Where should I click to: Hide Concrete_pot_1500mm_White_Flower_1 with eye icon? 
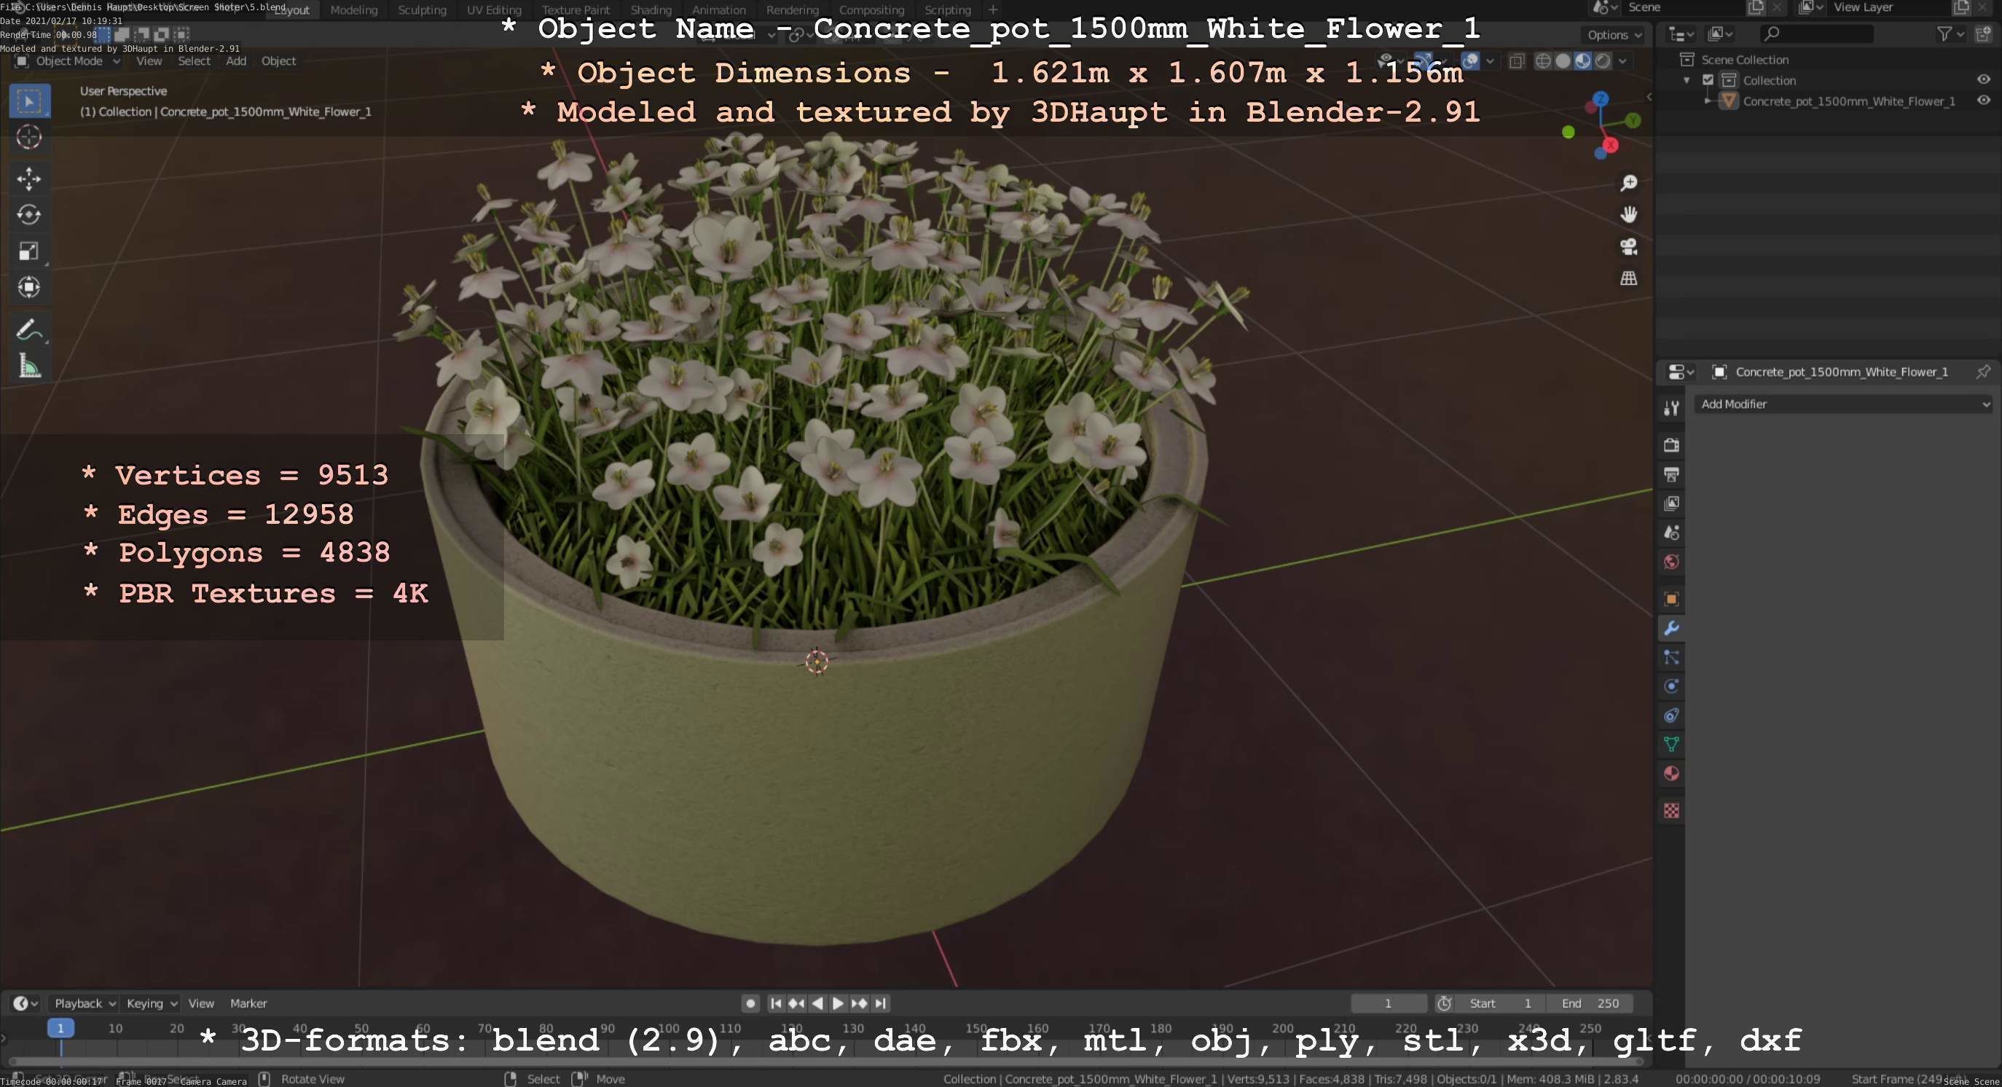click(1983, 101)
